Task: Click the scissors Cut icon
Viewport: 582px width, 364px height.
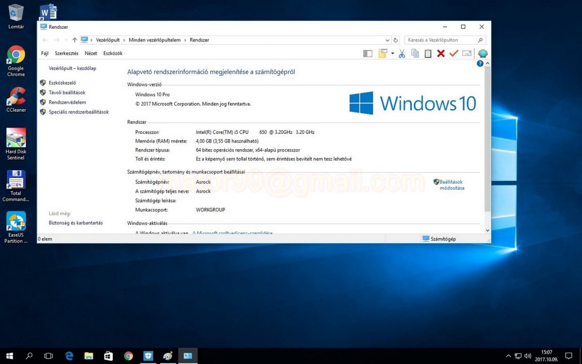Action: coord(402,54)
